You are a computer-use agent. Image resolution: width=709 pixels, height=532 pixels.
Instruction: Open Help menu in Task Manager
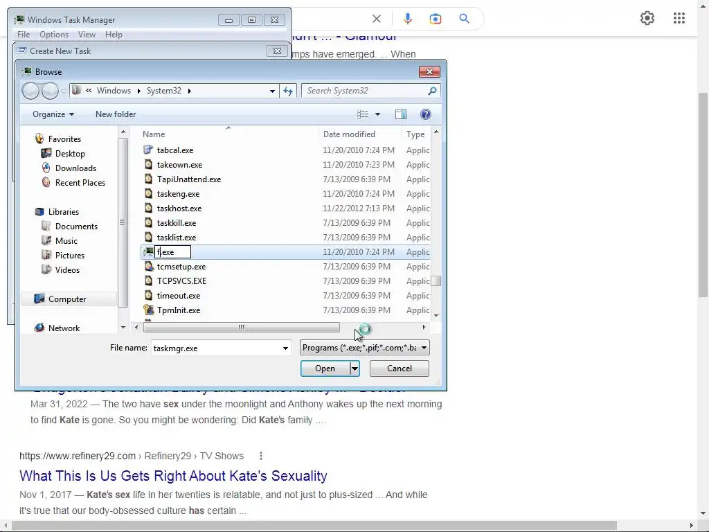tap(114, 35)
